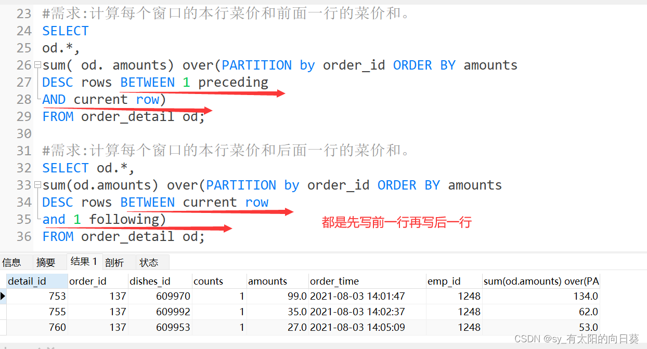The height and width of the screenshot is (349, 647).
Task: Select the dishes_id column header
Action: point(160,281)
